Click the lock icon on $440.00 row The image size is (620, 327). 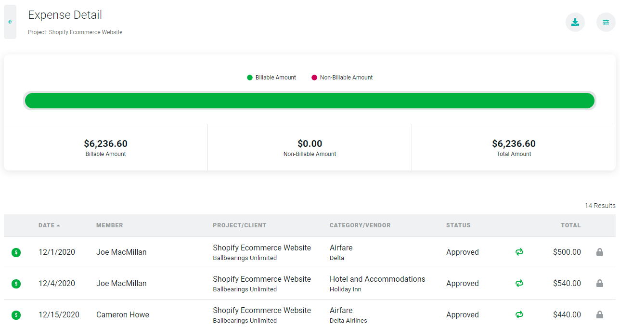pyautogui.click(x=600, y=314)
